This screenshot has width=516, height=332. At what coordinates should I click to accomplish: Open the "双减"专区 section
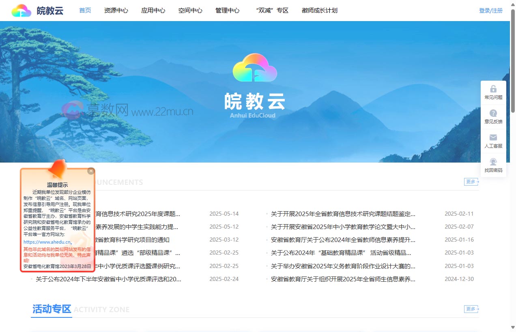coord(272,11)
